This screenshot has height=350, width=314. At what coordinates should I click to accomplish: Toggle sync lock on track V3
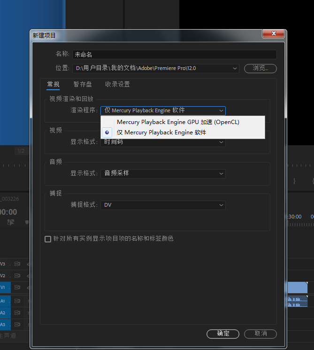[17, 264]
